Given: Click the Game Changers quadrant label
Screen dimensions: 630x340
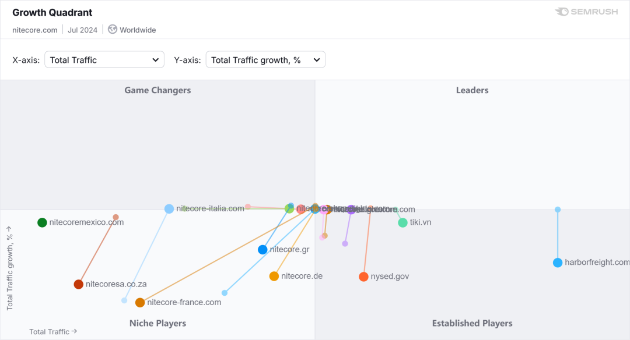Looking at the screenshot, I should 157,90.
